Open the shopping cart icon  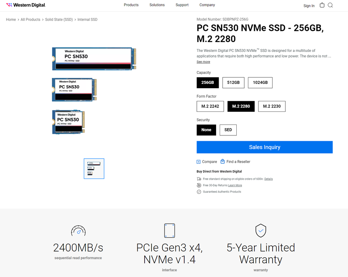coord(322,5)
